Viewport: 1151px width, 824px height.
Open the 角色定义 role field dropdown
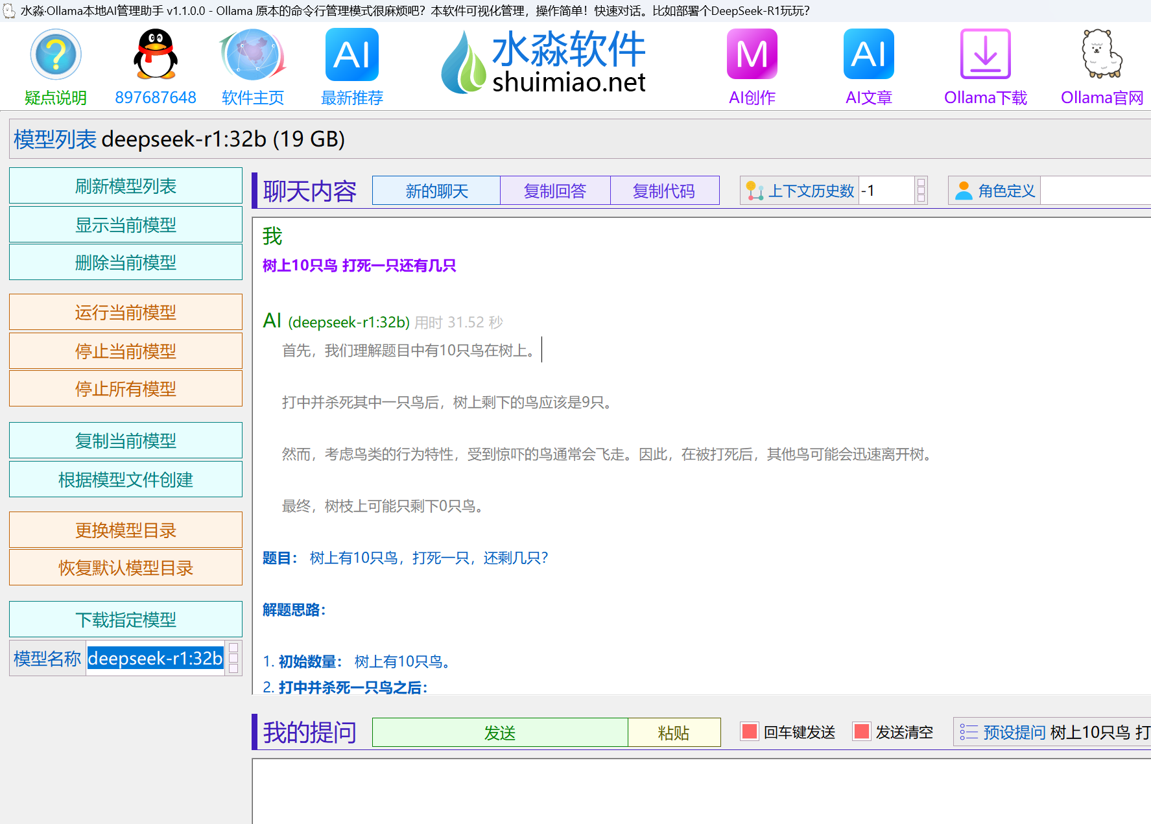tap(1096, 191)
